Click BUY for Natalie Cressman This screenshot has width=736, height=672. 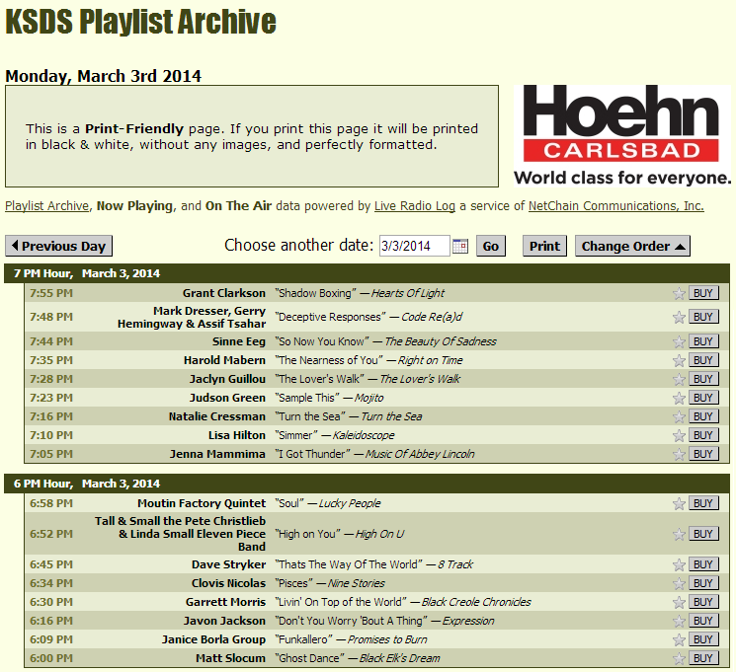point(703,416)
